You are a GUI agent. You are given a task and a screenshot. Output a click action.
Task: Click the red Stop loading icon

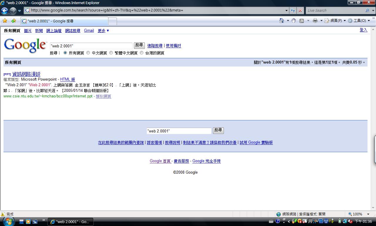click(x=300, y=10)
